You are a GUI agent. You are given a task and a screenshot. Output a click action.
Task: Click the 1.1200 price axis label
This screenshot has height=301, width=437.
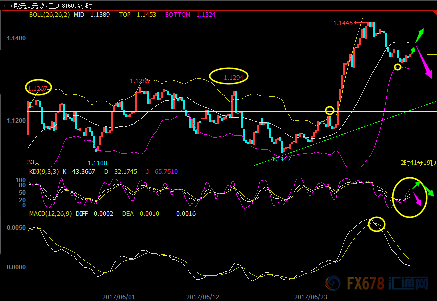pos(16,121)
